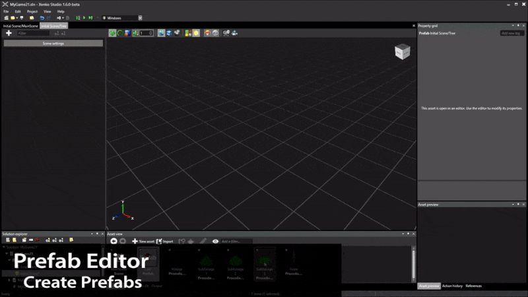This screenshot has width=528, height=297.
Task: Click the Undo arrow in main toolbar
Action: tap(42, 18)
